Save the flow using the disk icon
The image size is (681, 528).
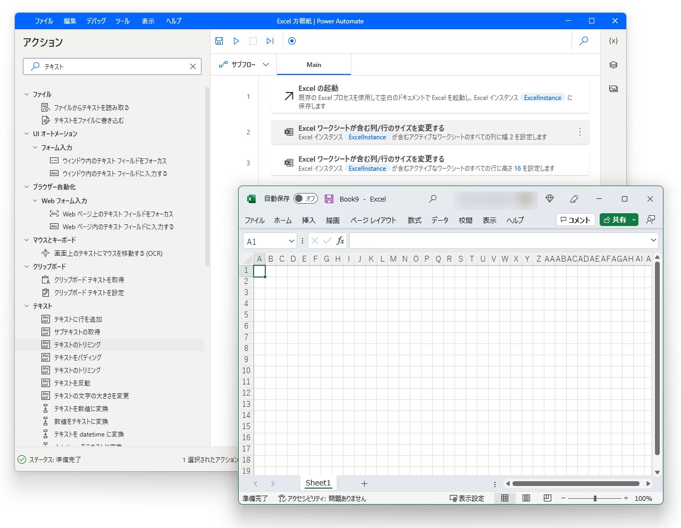point(218,41)
